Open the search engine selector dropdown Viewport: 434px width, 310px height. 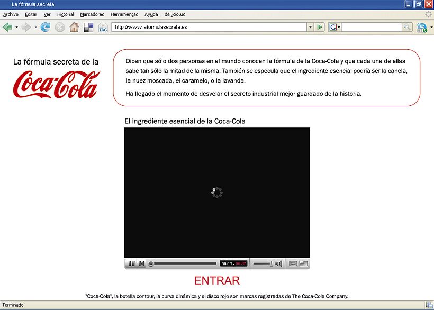point(339,27)
